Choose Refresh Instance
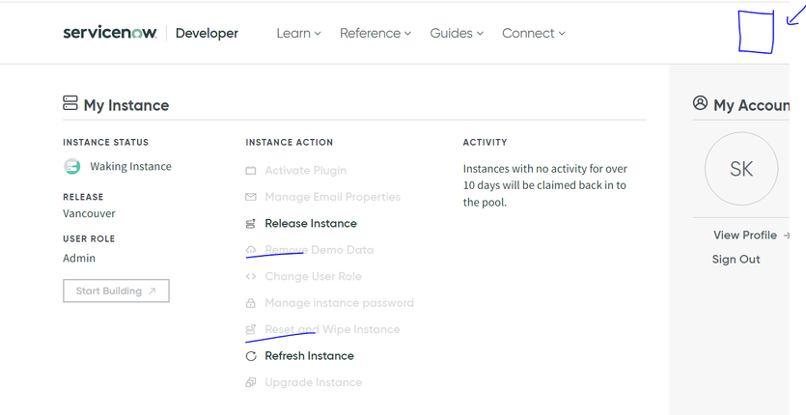Image resolution: width=806 pixels, height=415 pixels. coord(309,356)
